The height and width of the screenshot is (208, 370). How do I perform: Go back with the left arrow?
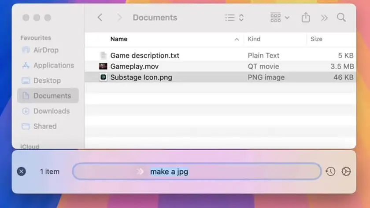tap(100, 18)
